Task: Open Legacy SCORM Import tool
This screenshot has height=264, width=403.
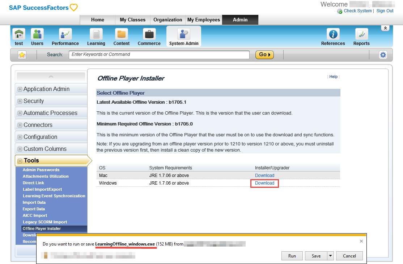Action: point(45,222)
